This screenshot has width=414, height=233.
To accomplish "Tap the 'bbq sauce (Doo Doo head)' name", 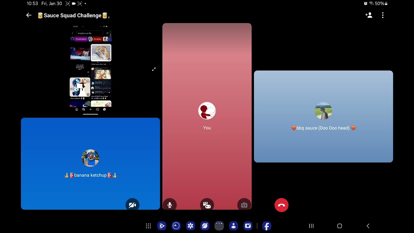I will pyautogui.click(x=323, y=128).
